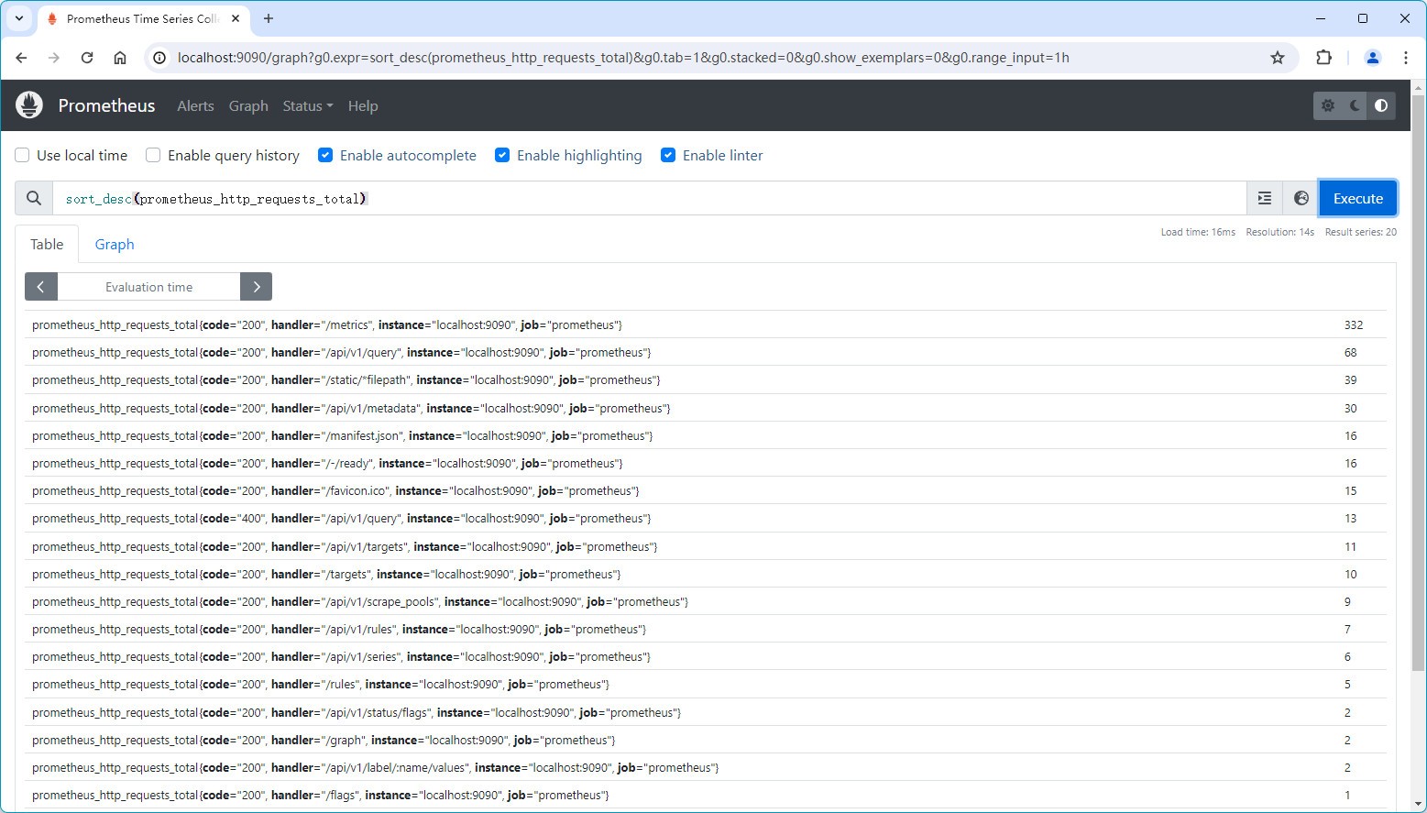This screenshot has width=1427, height=813.
Task: Select the auto contrast theme icon
Action: click(1381, 105)
